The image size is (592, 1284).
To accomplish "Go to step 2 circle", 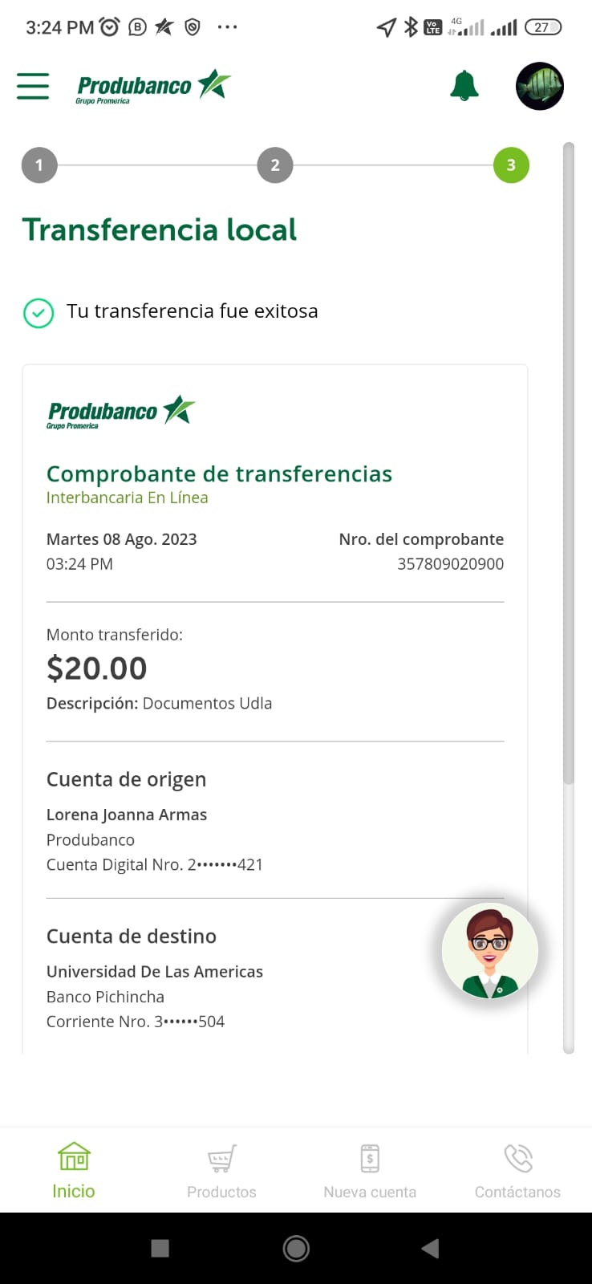I will [x=275, y=165].
